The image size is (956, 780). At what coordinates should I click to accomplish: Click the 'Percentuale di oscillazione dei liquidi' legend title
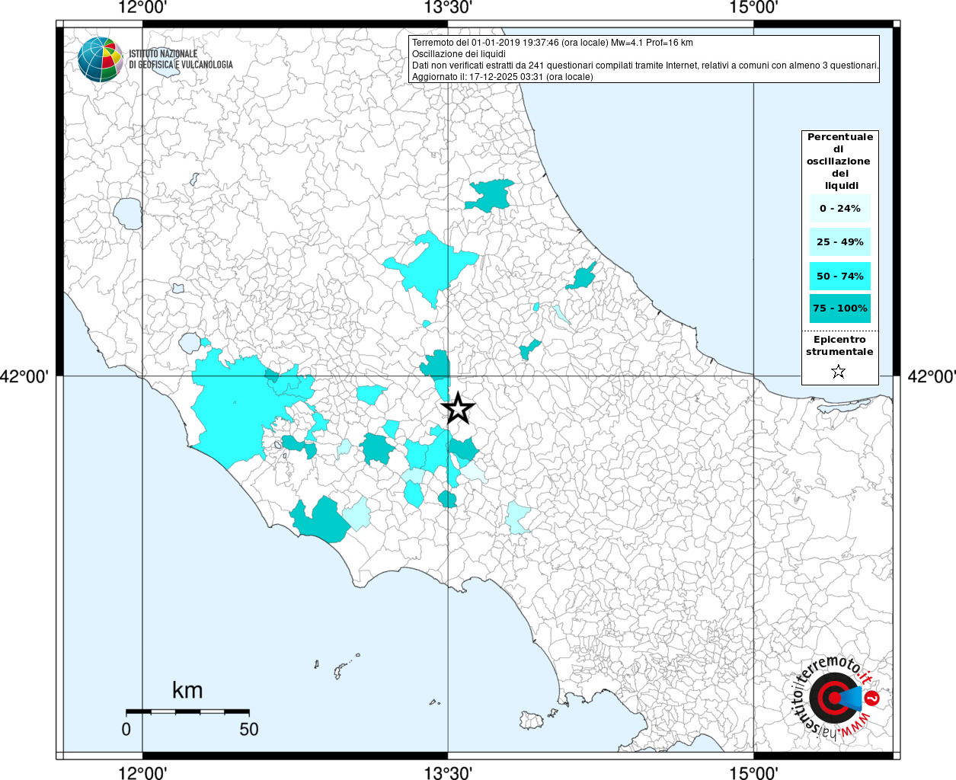[x=839, y=161]
